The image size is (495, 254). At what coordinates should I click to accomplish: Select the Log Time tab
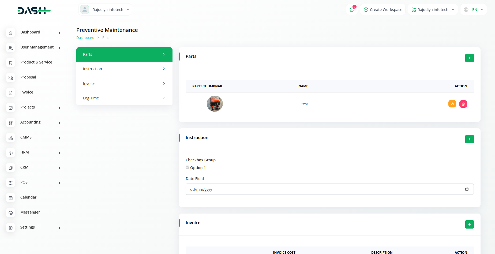(124, 98)
